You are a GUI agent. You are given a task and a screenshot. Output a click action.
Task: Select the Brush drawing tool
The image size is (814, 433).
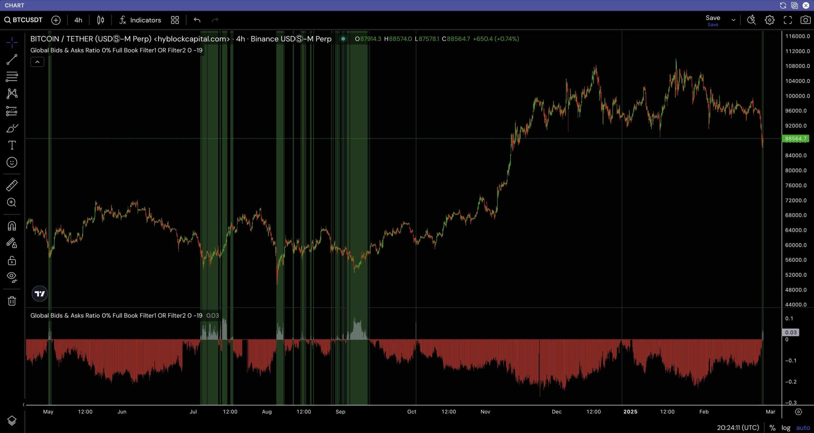(12, 128)
